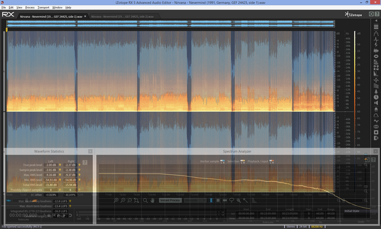
Task: Open the speaker Gain module
Action: click(x=376, y=103)
